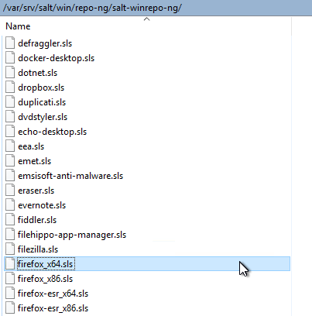Viewport: 312px width, 316px height.
Task: Select the file name eea.sls
Action: pos(31,146)
